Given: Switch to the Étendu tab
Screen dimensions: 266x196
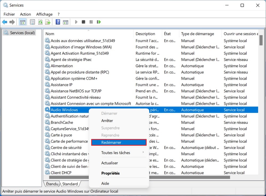Looking at the screenshot, I should pyautogui.click(x=52, y=184).
